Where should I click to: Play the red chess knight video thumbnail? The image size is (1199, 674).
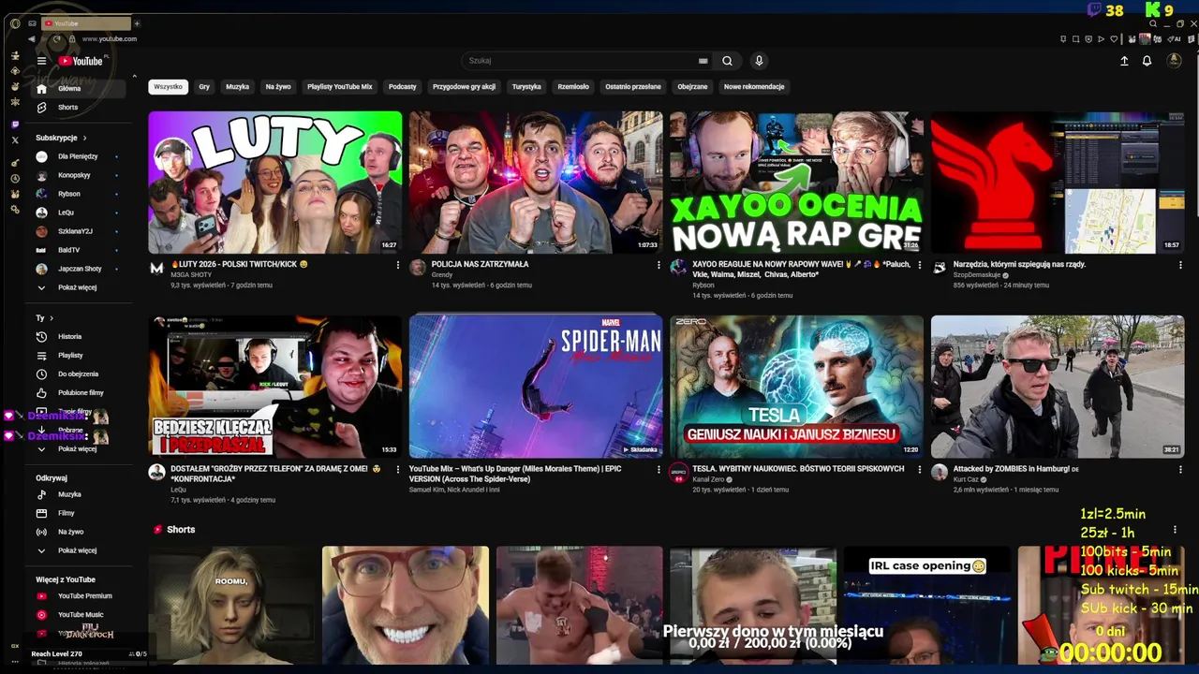1058,183
